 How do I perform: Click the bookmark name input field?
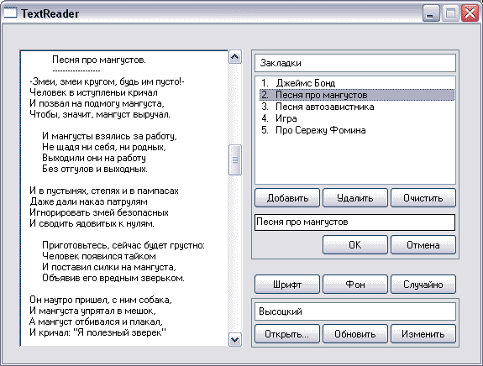pos(354,222)
